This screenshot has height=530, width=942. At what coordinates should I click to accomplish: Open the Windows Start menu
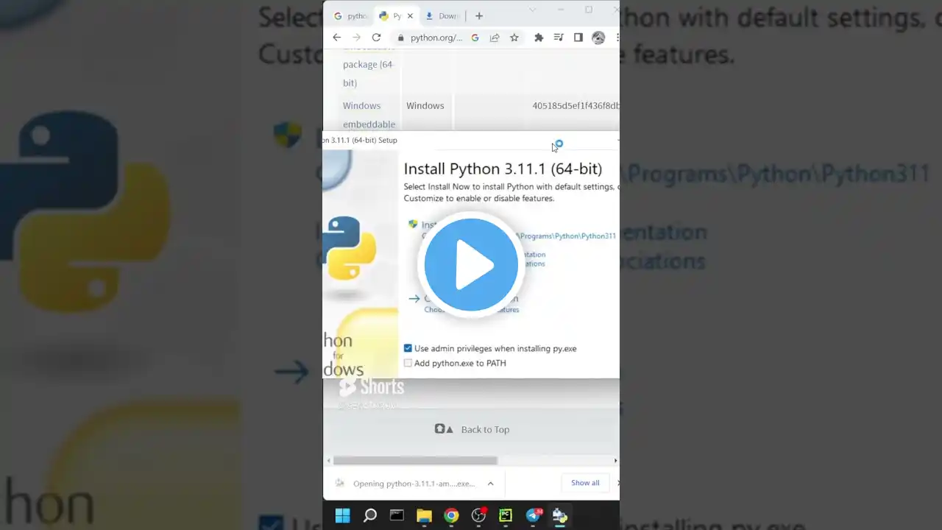[343, 515]
